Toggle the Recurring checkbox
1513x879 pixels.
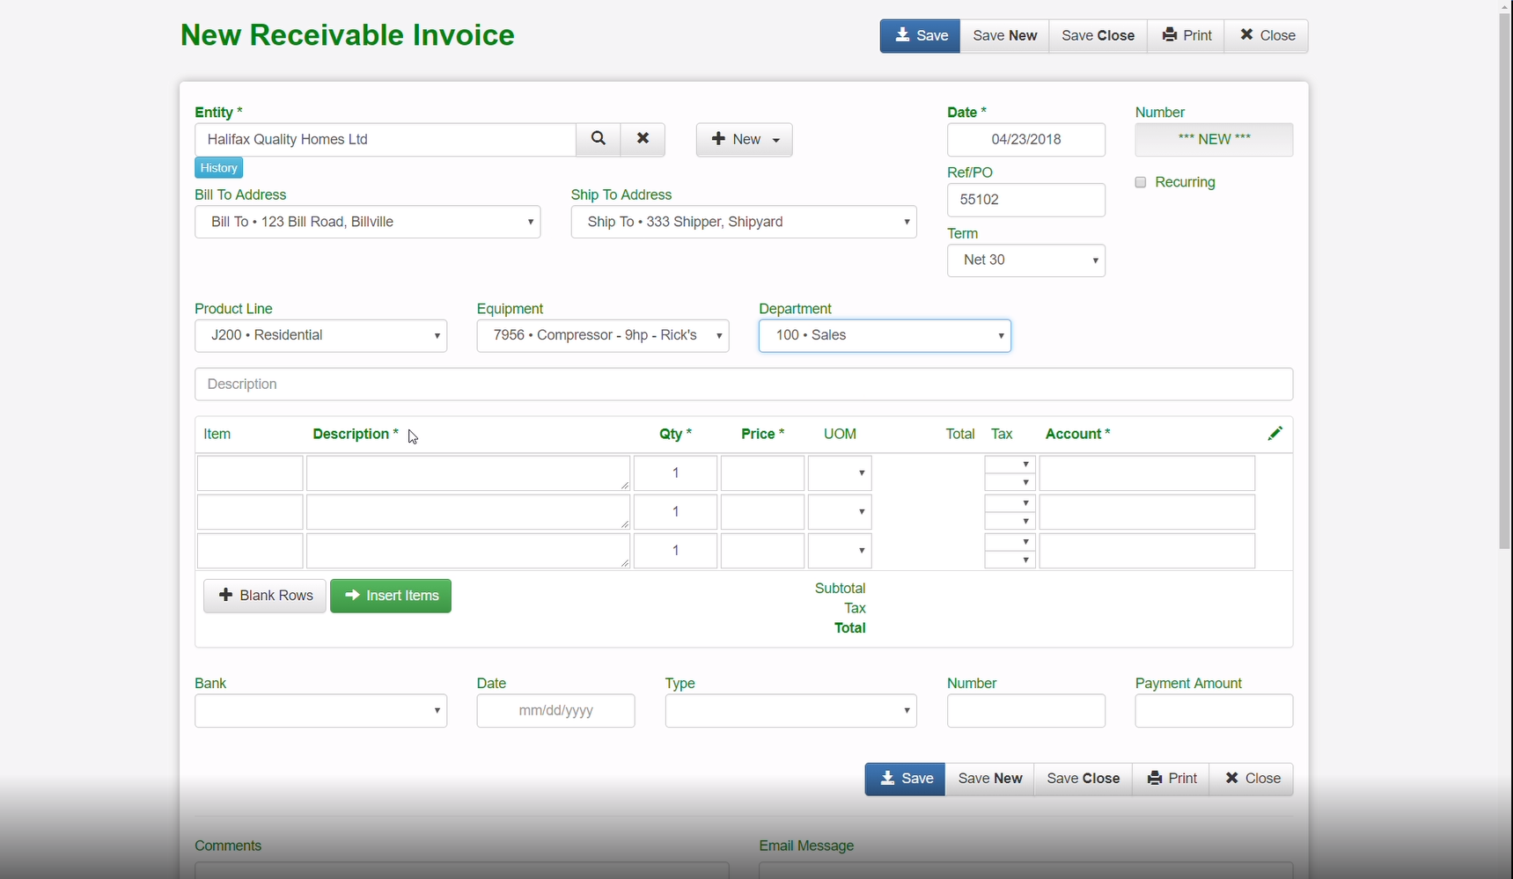pos(1141,182)
